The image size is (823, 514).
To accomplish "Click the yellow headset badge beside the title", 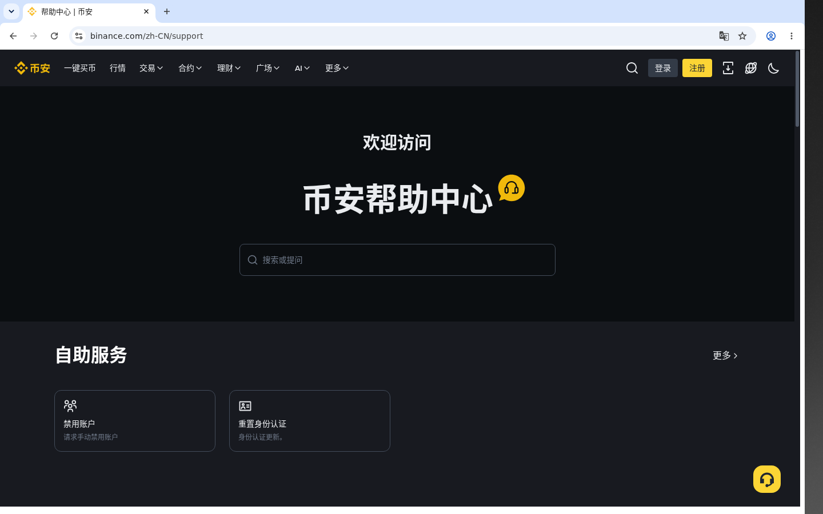I will click(x=512, y=188).
